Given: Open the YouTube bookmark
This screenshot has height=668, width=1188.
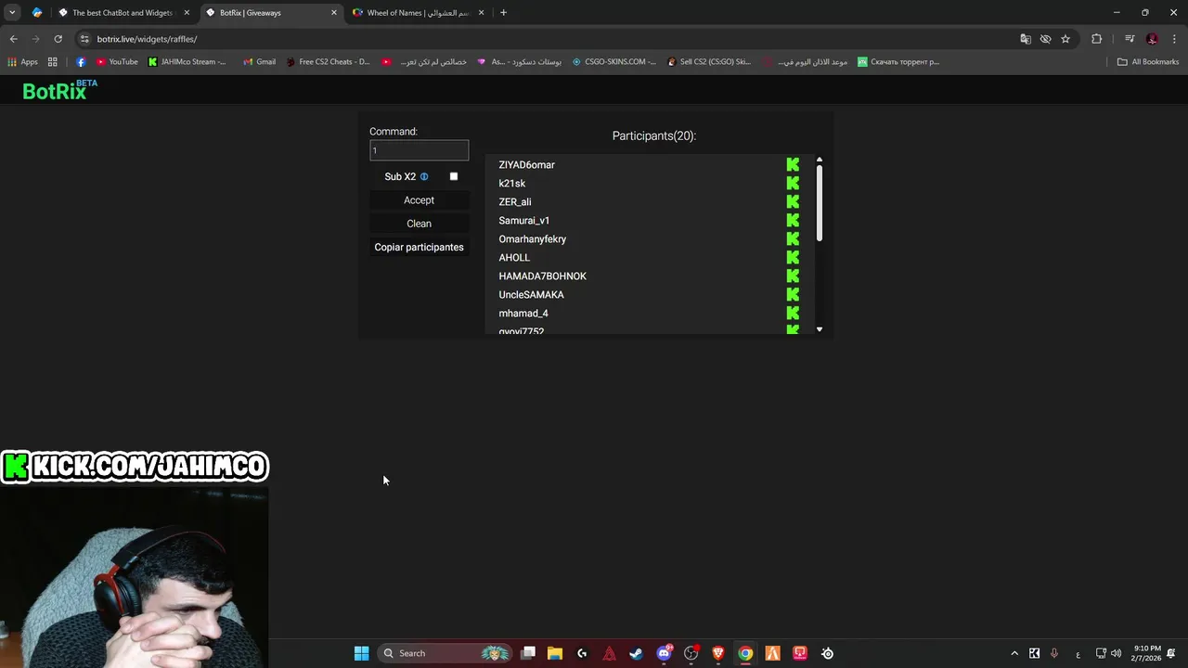Looking at the screenshot, I should coord(117,61).
